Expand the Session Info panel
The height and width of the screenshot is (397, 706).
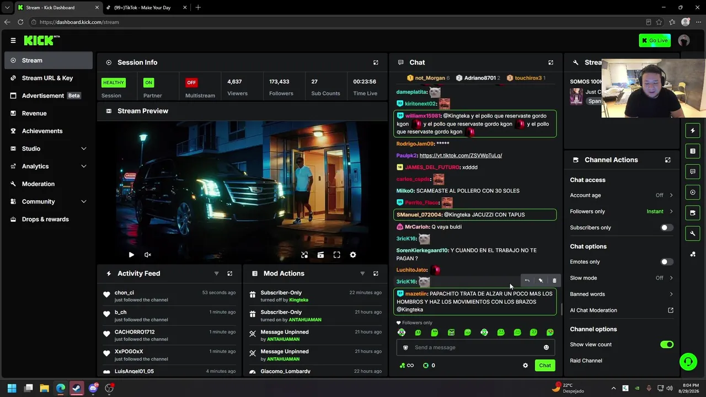376,62
